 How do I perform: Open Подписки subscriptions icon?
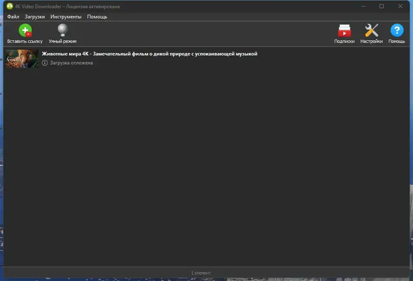click(344, 30)
